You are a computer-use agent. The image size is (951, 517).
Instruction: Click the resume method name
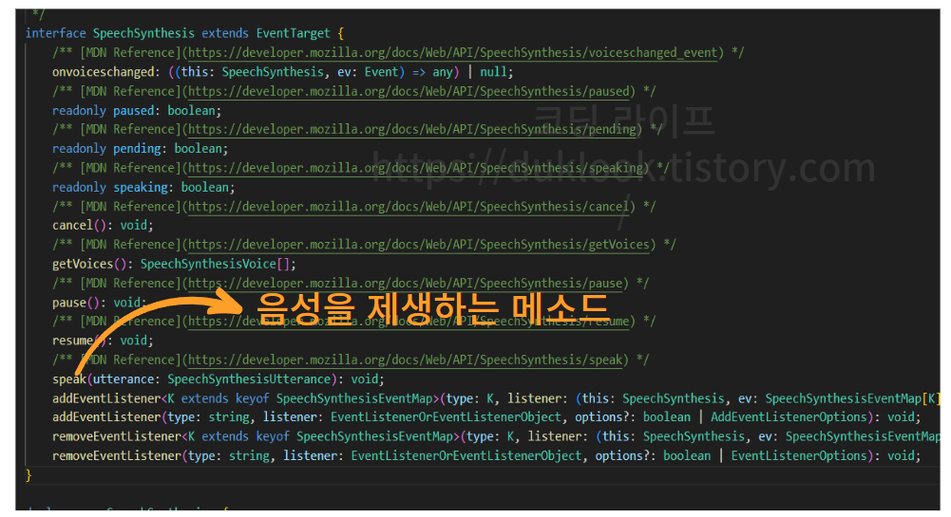click(x=72, y=341)
